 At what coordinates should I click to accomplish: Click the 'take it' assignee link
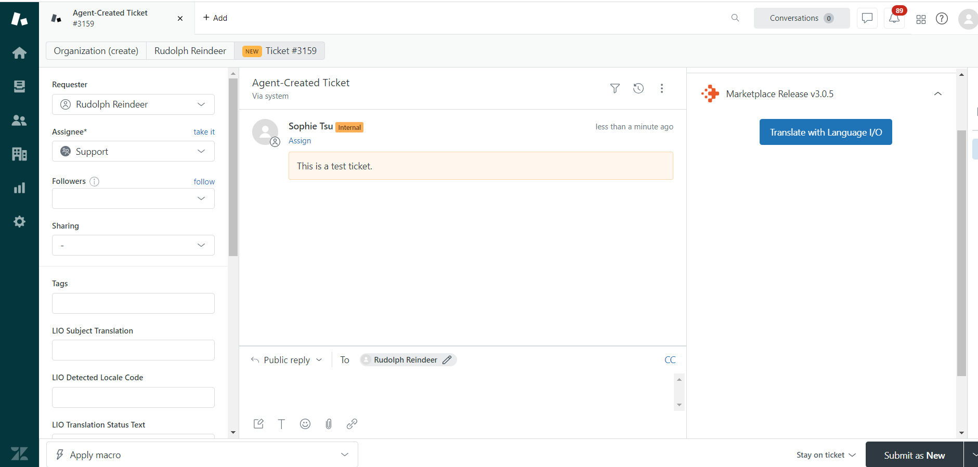tap(204, 132)
